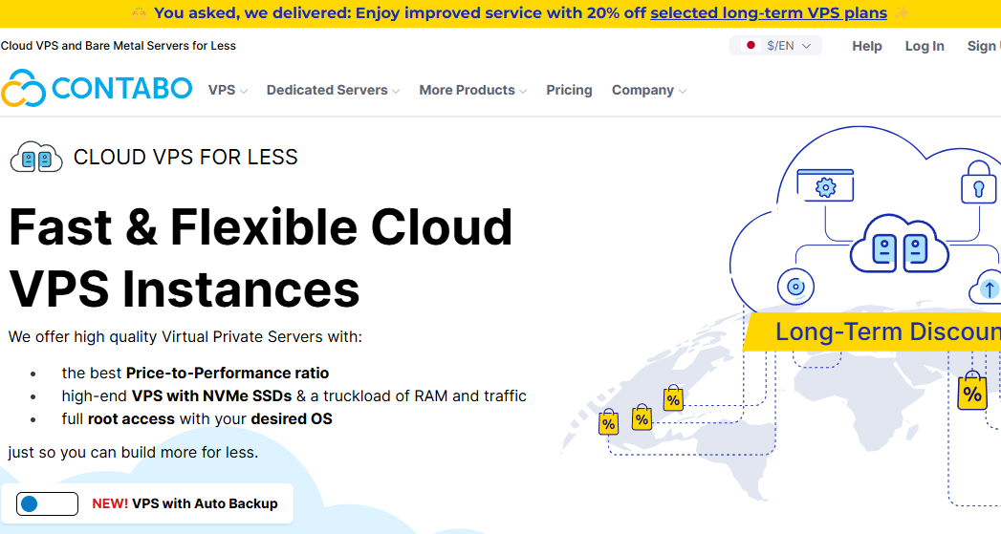Click the padlock icon in cloud illustration
This screenshot has height=534, width=1001.
click(x=978, y=182)
